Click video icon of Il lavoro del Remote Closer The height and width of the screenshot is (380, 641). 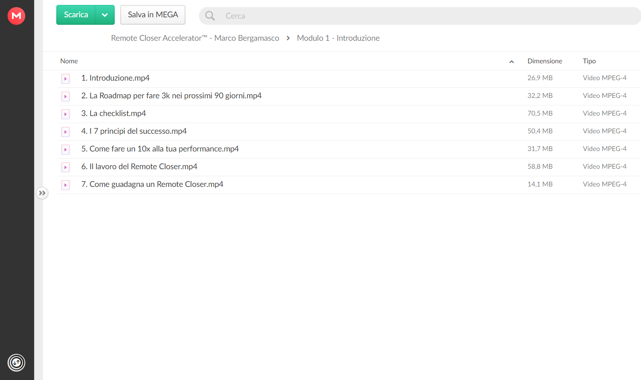[x=66, y=167]
